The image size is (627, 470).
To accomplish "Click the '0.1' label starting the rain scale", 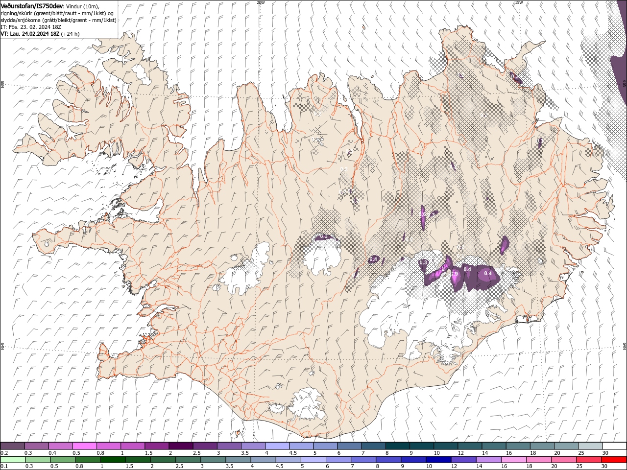I will (x=4, y=467).
